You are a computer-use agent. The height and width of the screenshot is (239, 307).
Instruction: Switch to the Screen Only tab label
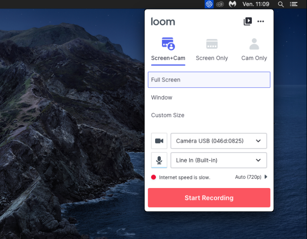click(212, 58)
